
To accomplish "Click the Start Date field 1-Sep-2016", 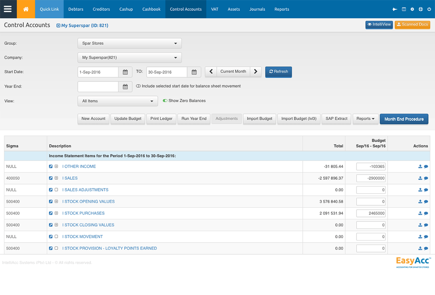I will pos(98,72).
